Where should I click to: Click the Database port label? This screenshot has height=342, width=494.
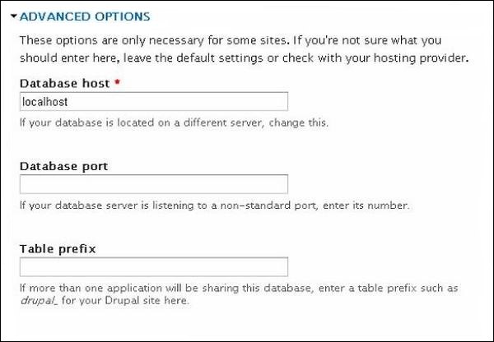[63, 166]
